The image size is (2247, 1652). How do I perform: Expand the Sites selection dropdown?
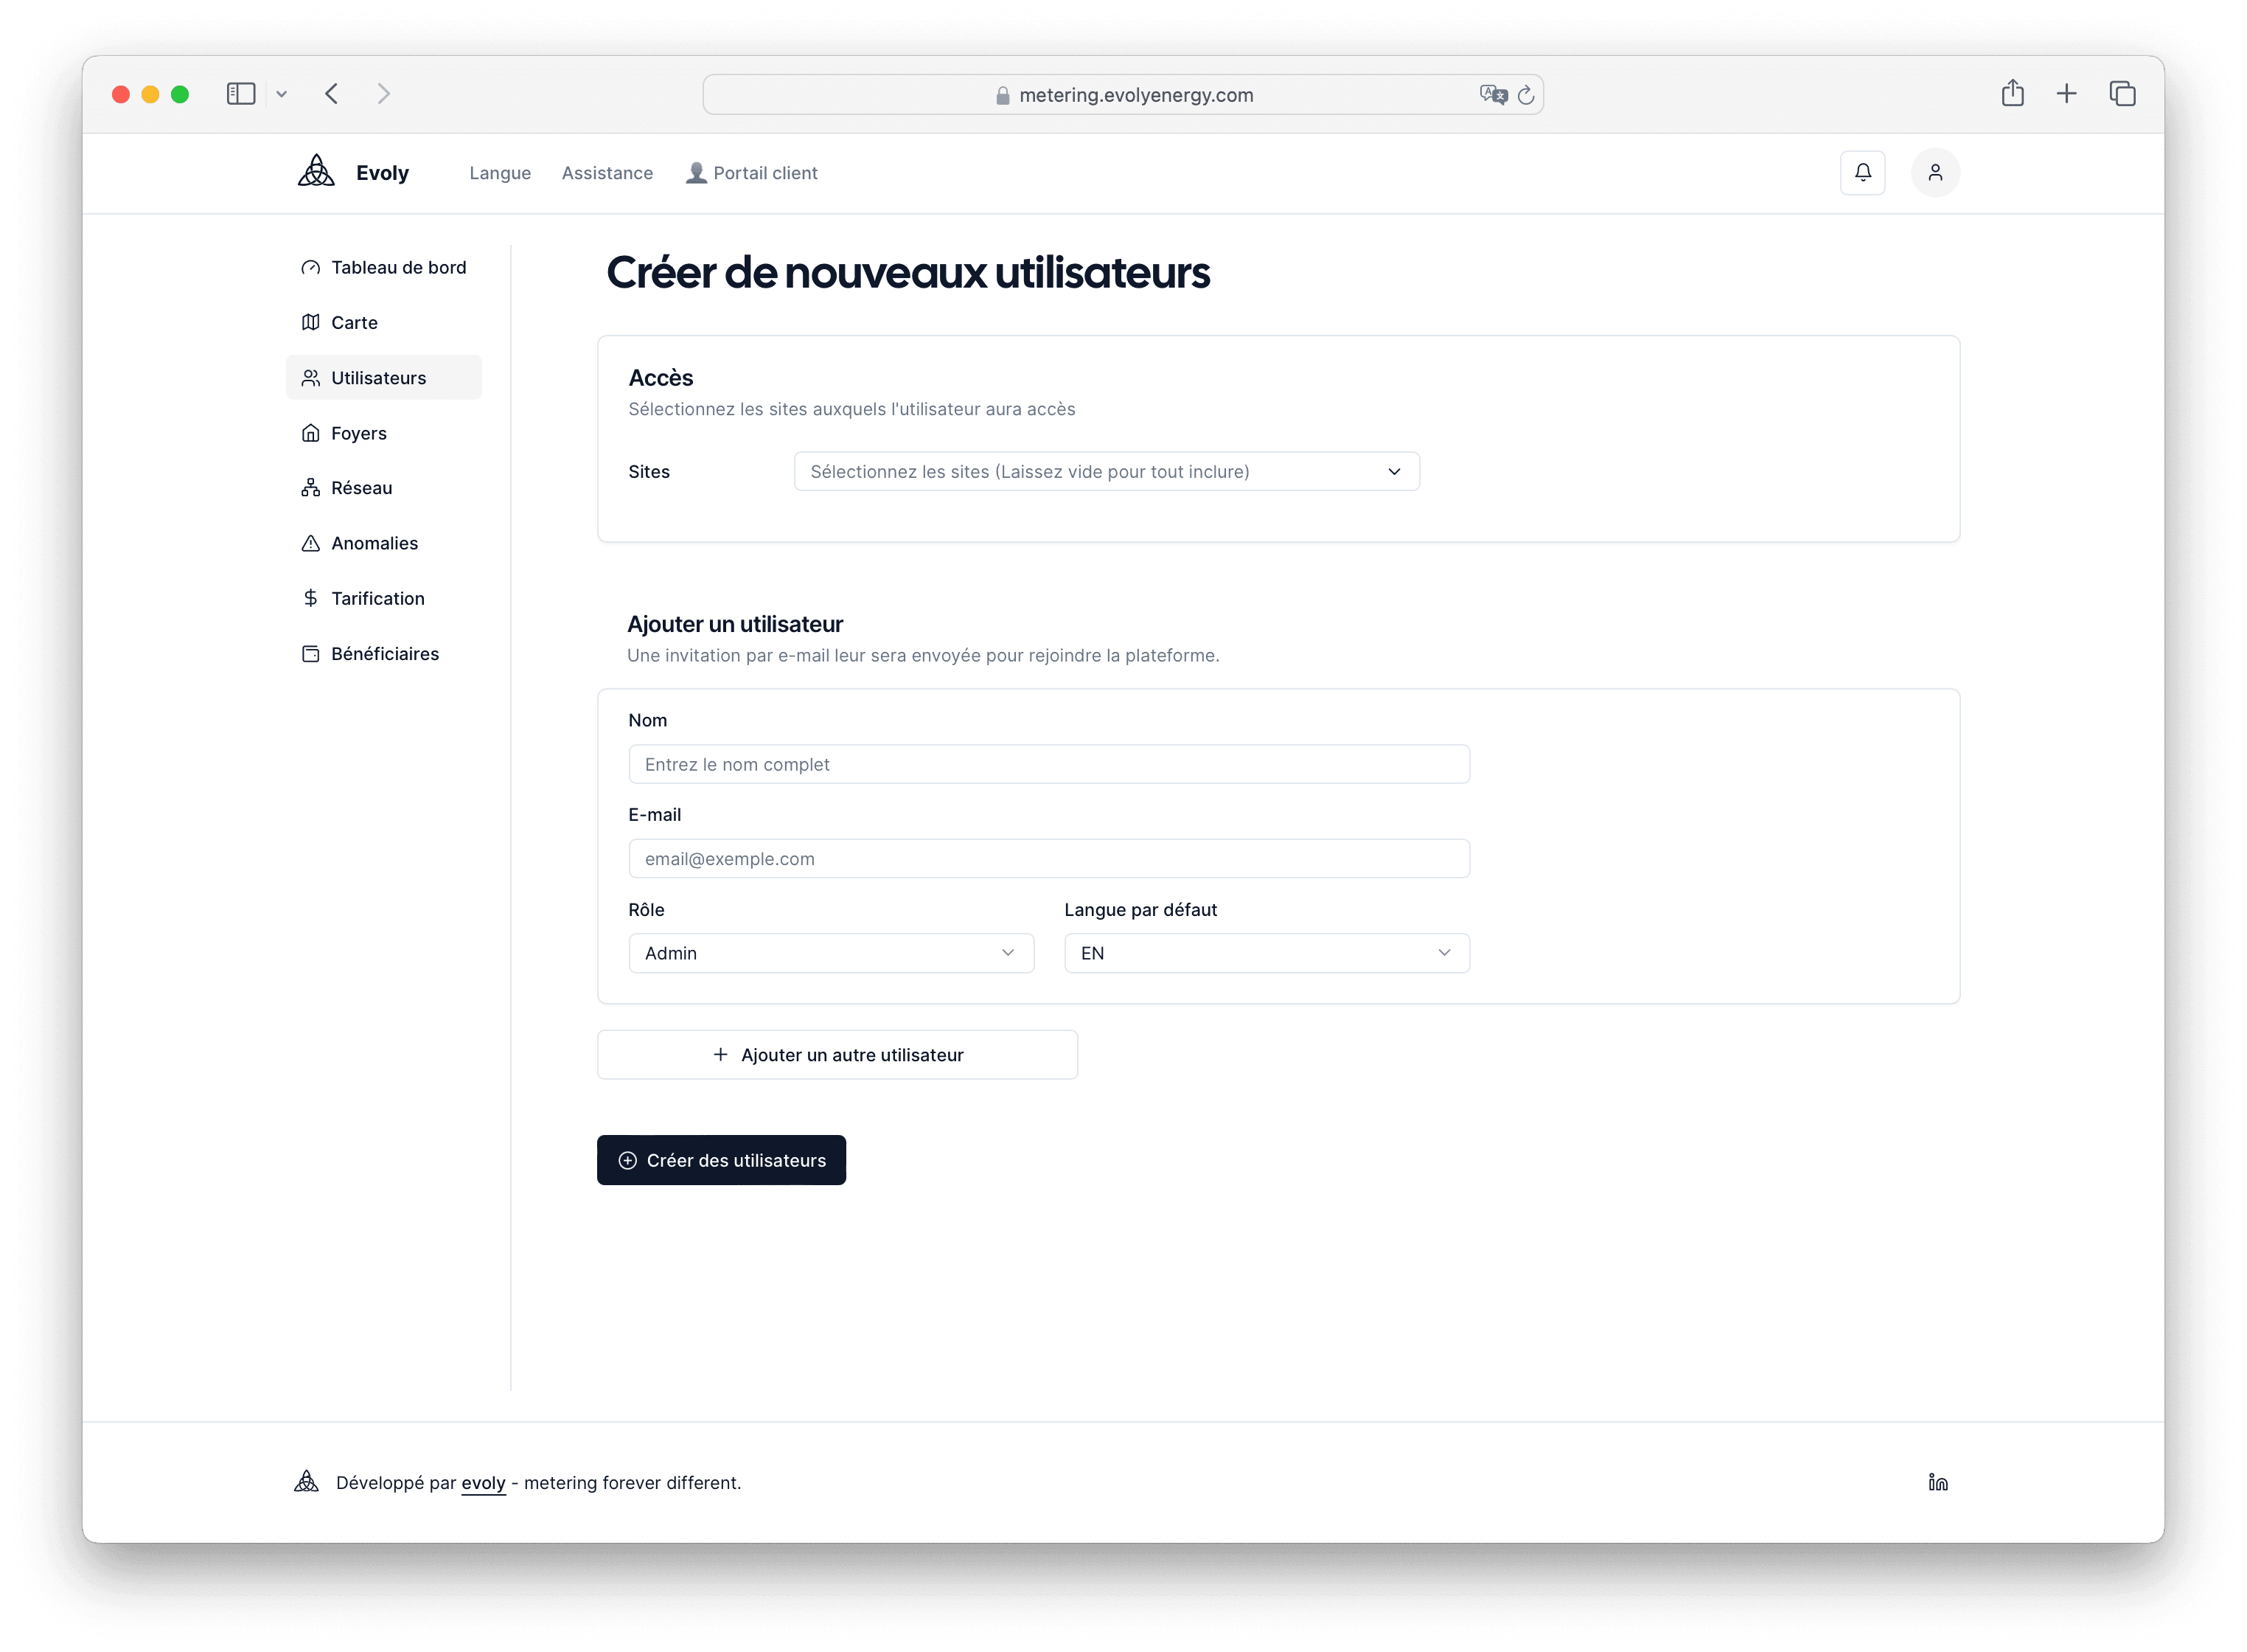(1106, 472)
